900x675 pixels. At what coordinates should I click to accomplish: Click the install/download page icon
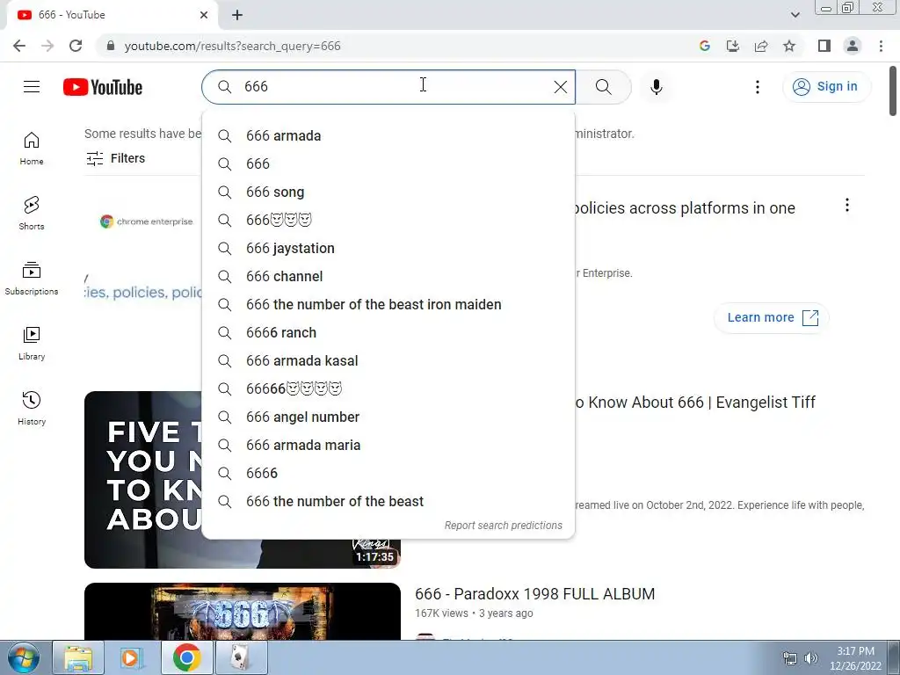(x=732, y=46)
